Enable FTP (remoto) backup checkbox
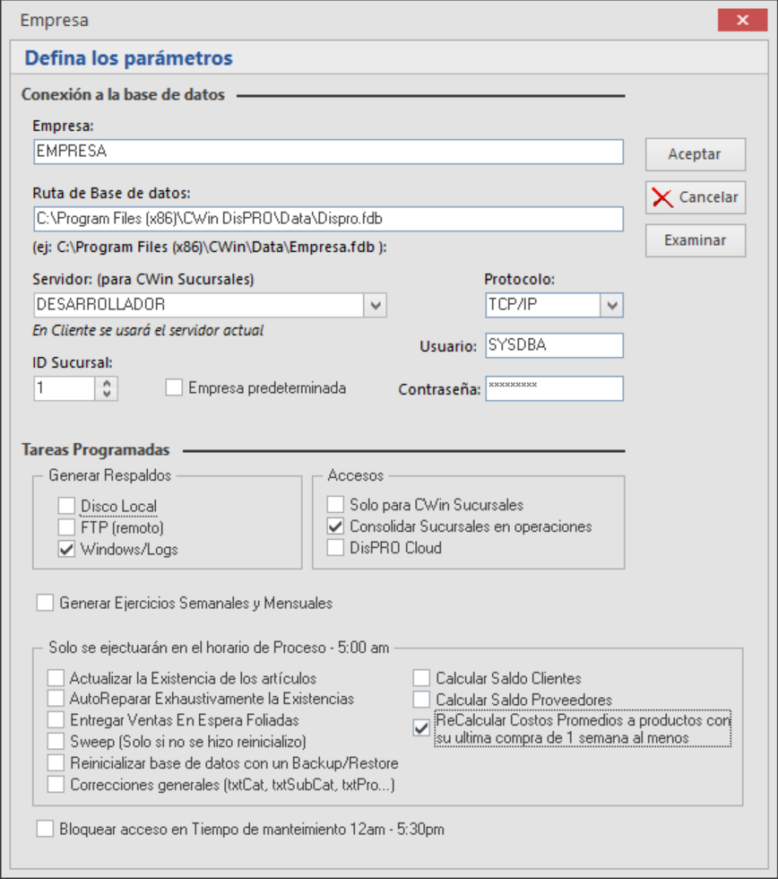Screen dimensions: 778x879 click(66, 527)
